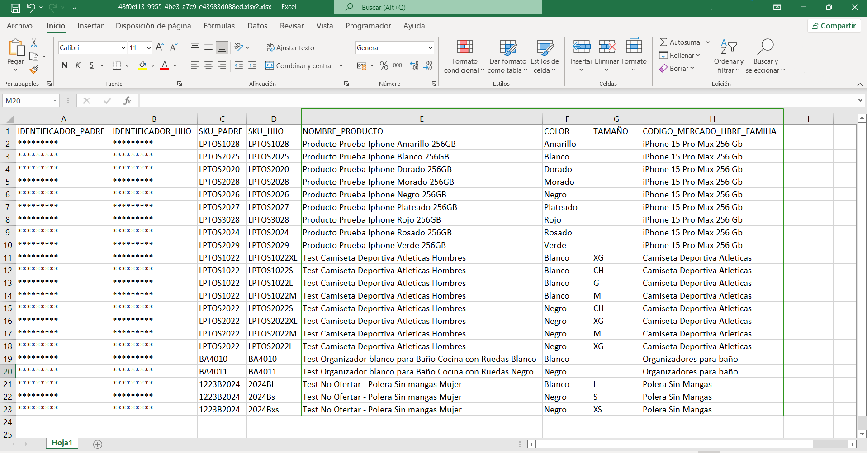Click the percent style icon
867x453 pixels.
pyautogui.click(x=384, y=65)
